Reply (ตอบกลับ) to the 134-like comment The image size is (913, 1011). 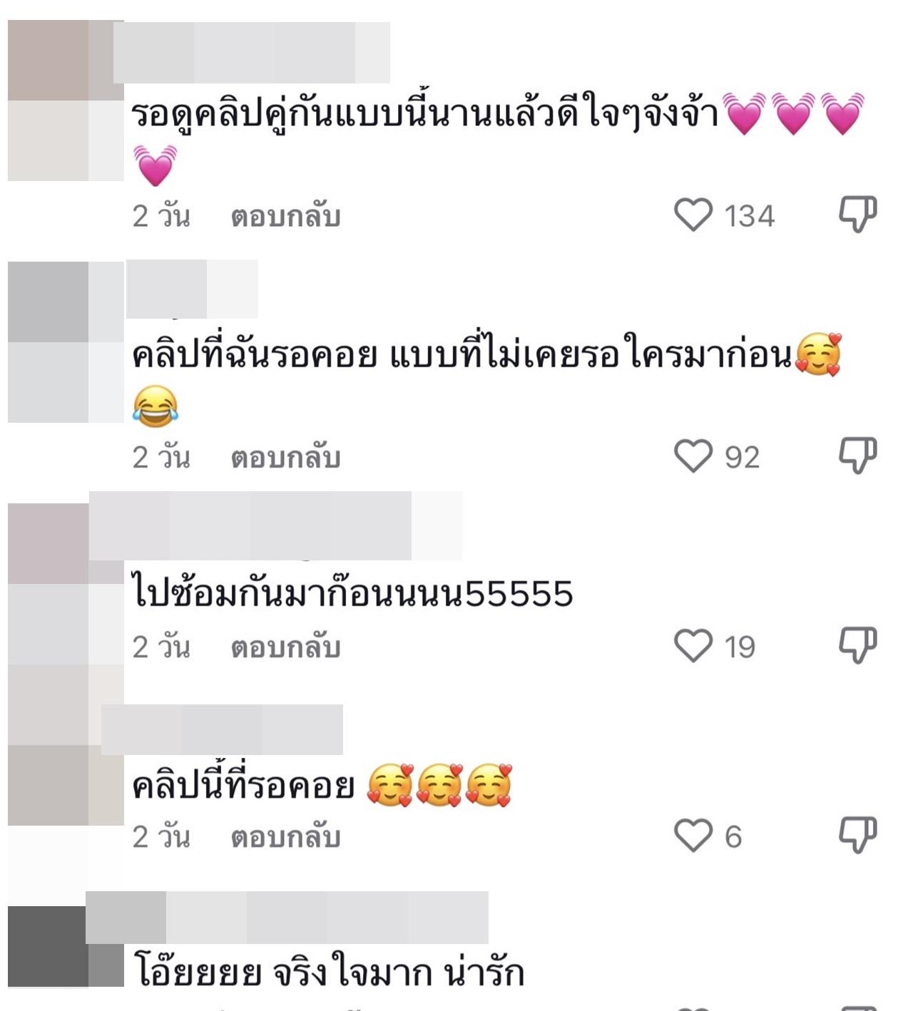tap(285, 216)
